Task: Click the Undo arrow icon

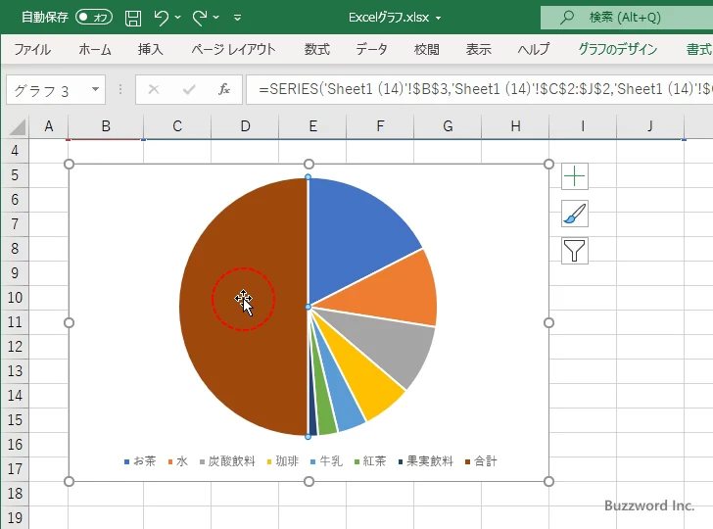Action: click(162, 17)
